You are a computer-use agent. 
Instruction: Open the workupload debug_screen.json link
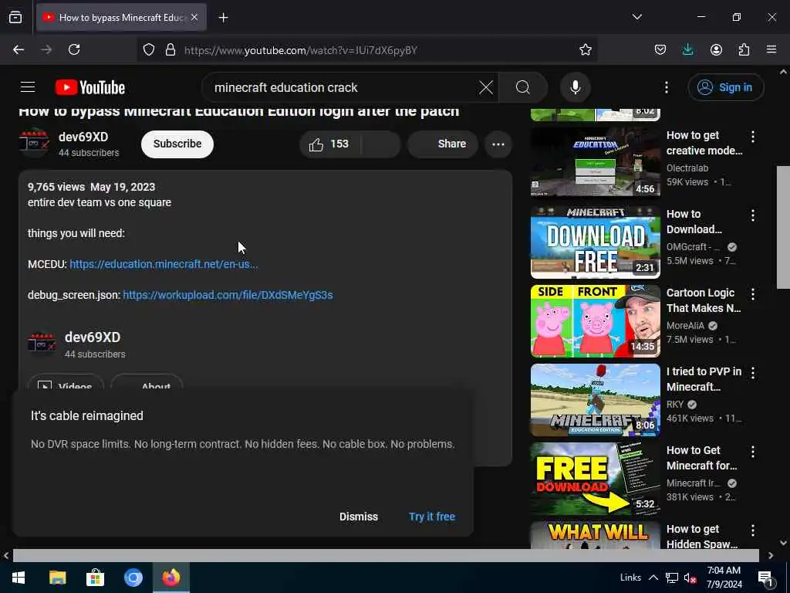click(x=228, y=295)
